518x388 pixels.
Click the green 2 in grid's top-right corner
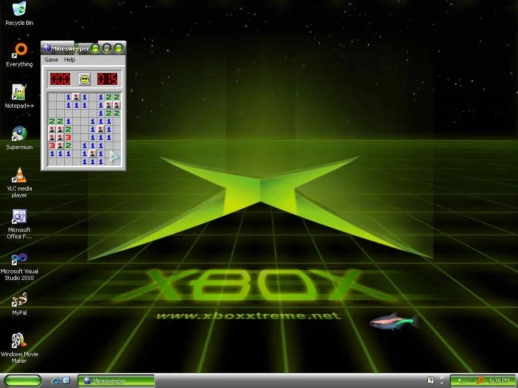[x=117, y=98]
